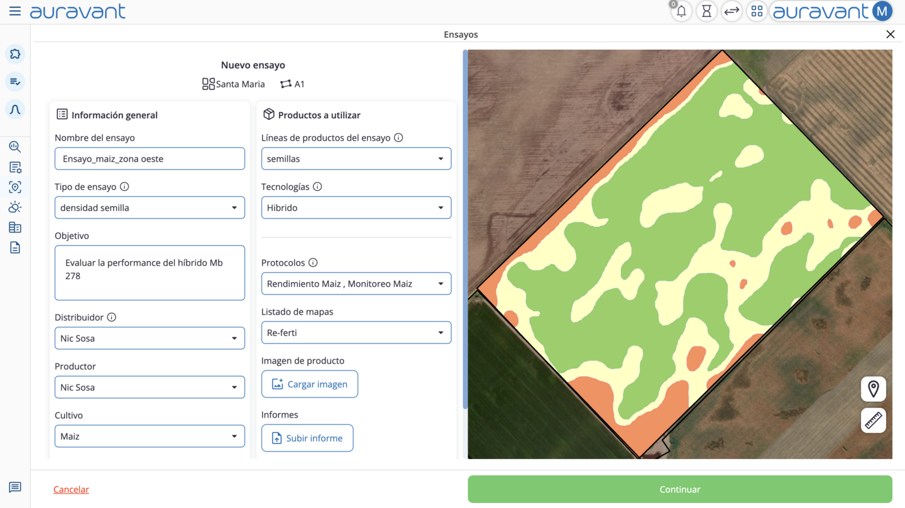Click the form panel vertical scrollbar

pyautogui.click(x=465, y=229)
